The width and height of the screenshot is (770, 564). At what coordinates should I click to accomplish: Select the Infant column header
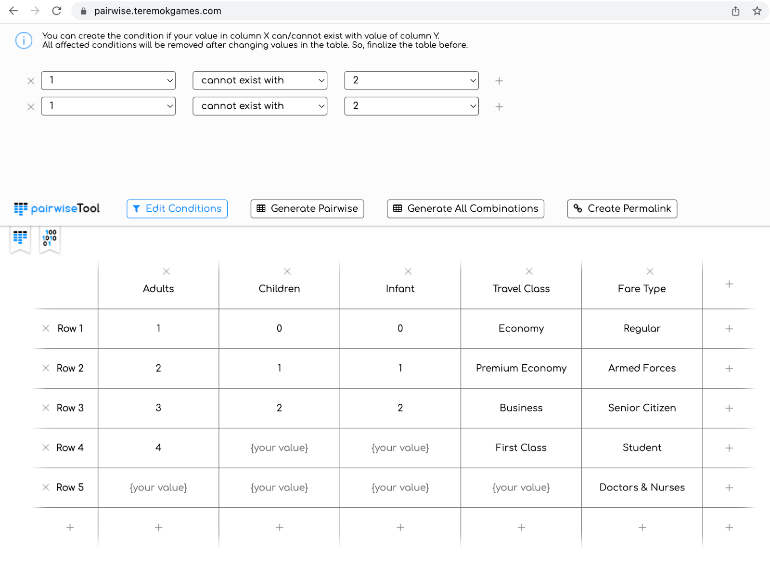pyautogui.click(x=400, y=289)
